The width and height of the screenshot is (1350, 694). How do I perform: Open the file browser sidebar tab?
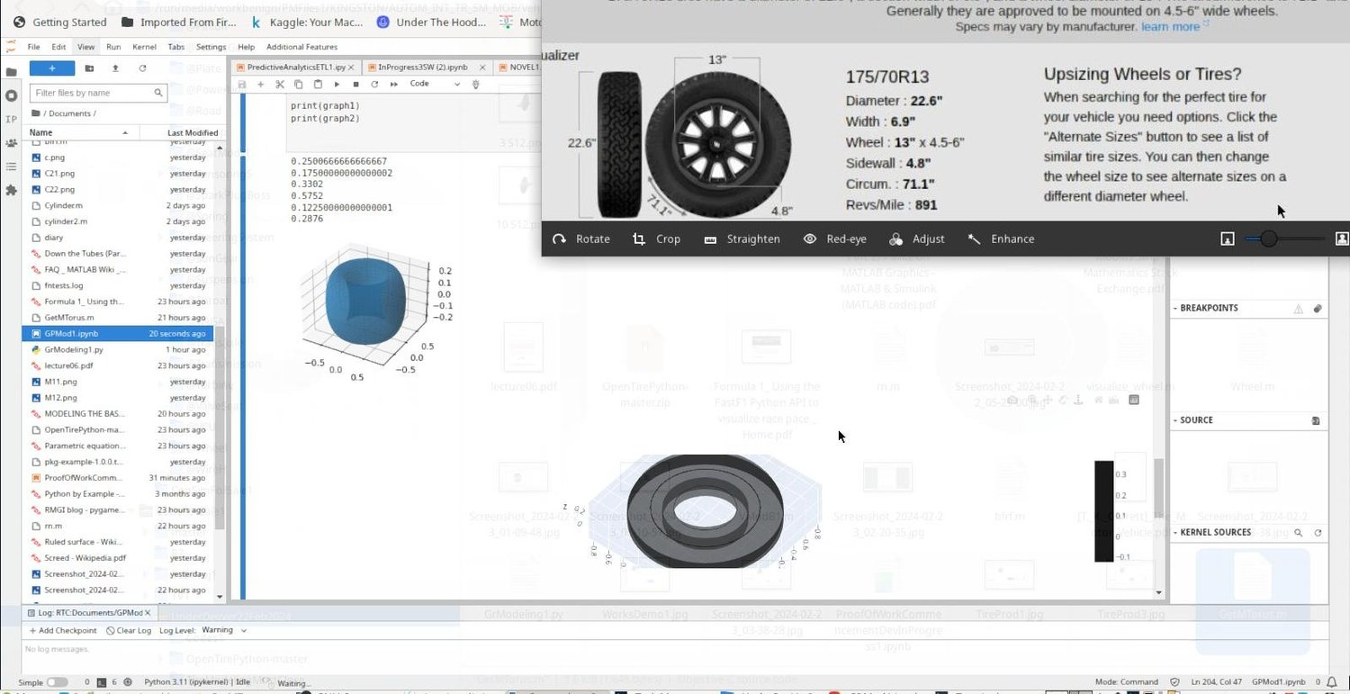click(x=11, y=72)
